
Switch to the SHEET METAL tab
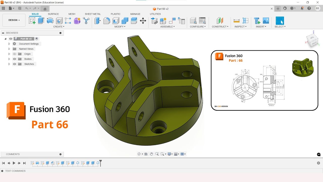(93, 14)
